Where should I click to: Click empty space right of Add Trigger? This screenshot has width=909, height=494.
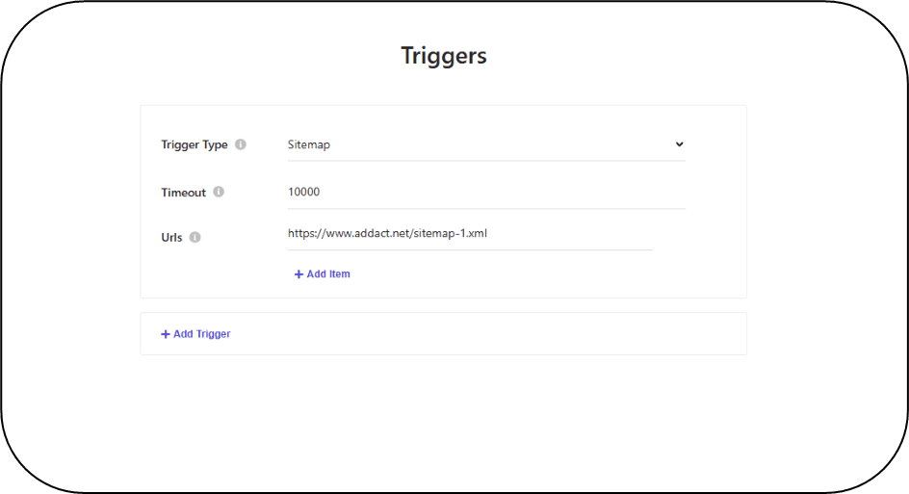pos(481,334)
